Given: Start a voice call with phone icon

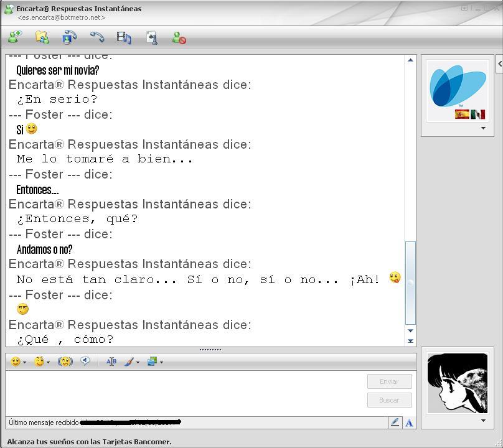Looking at the screenshot, I should point(97,37).
